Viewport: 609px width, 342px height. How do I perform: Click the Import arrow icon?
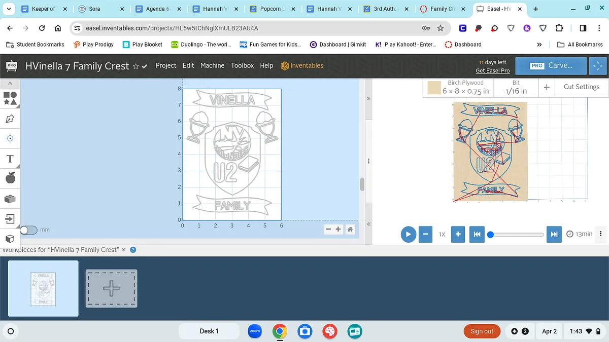(10, 219)
